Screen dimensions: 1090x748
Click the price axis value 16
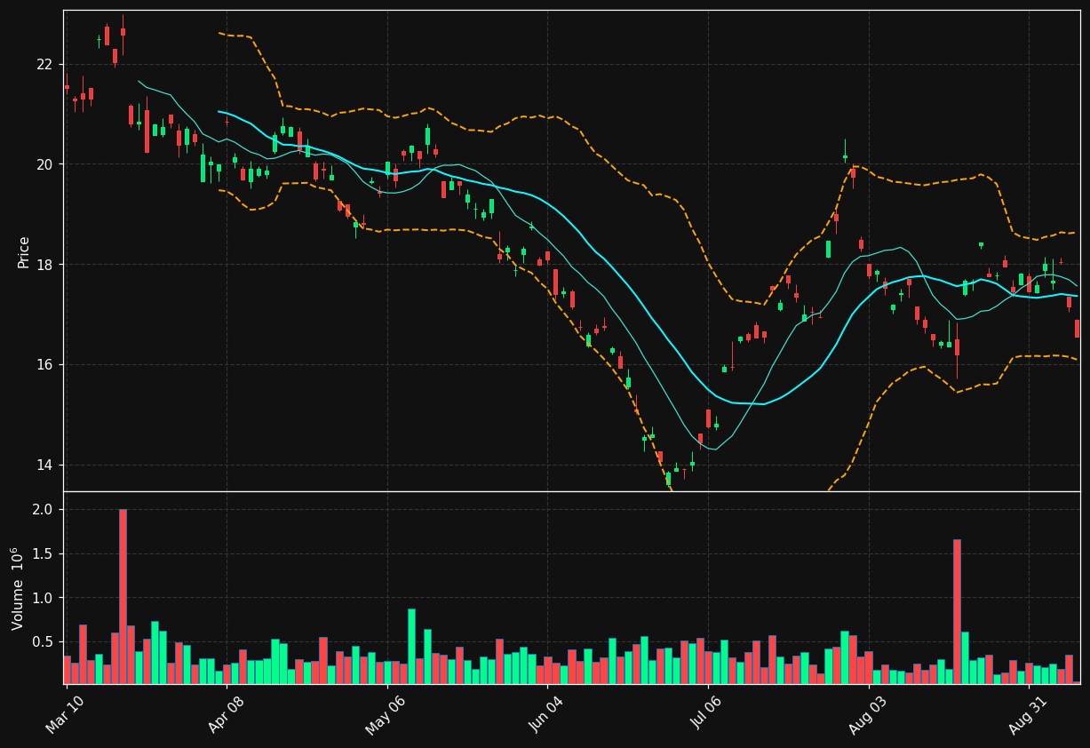click(x=44, y=365)
